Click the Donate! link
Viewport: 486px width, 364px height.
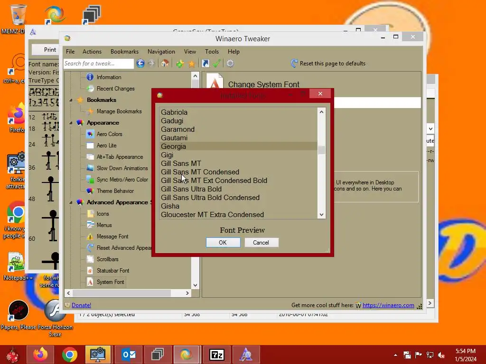click(81, 305)
